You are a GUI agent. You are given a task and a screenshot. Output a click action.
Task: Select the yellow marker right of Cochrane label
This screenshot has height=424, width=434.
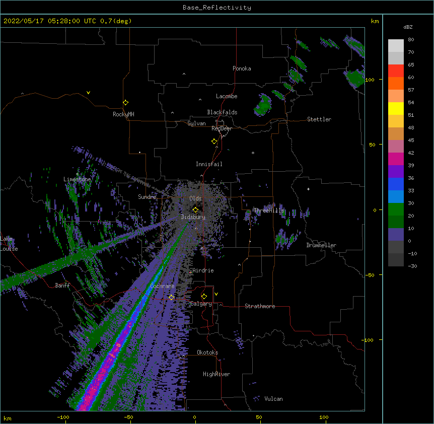pos(171,297)
